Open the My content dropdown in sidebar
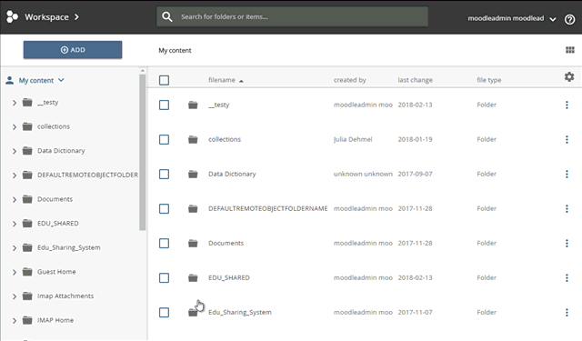The width and height of the screenshot is (582, 341). click(61, 80)
